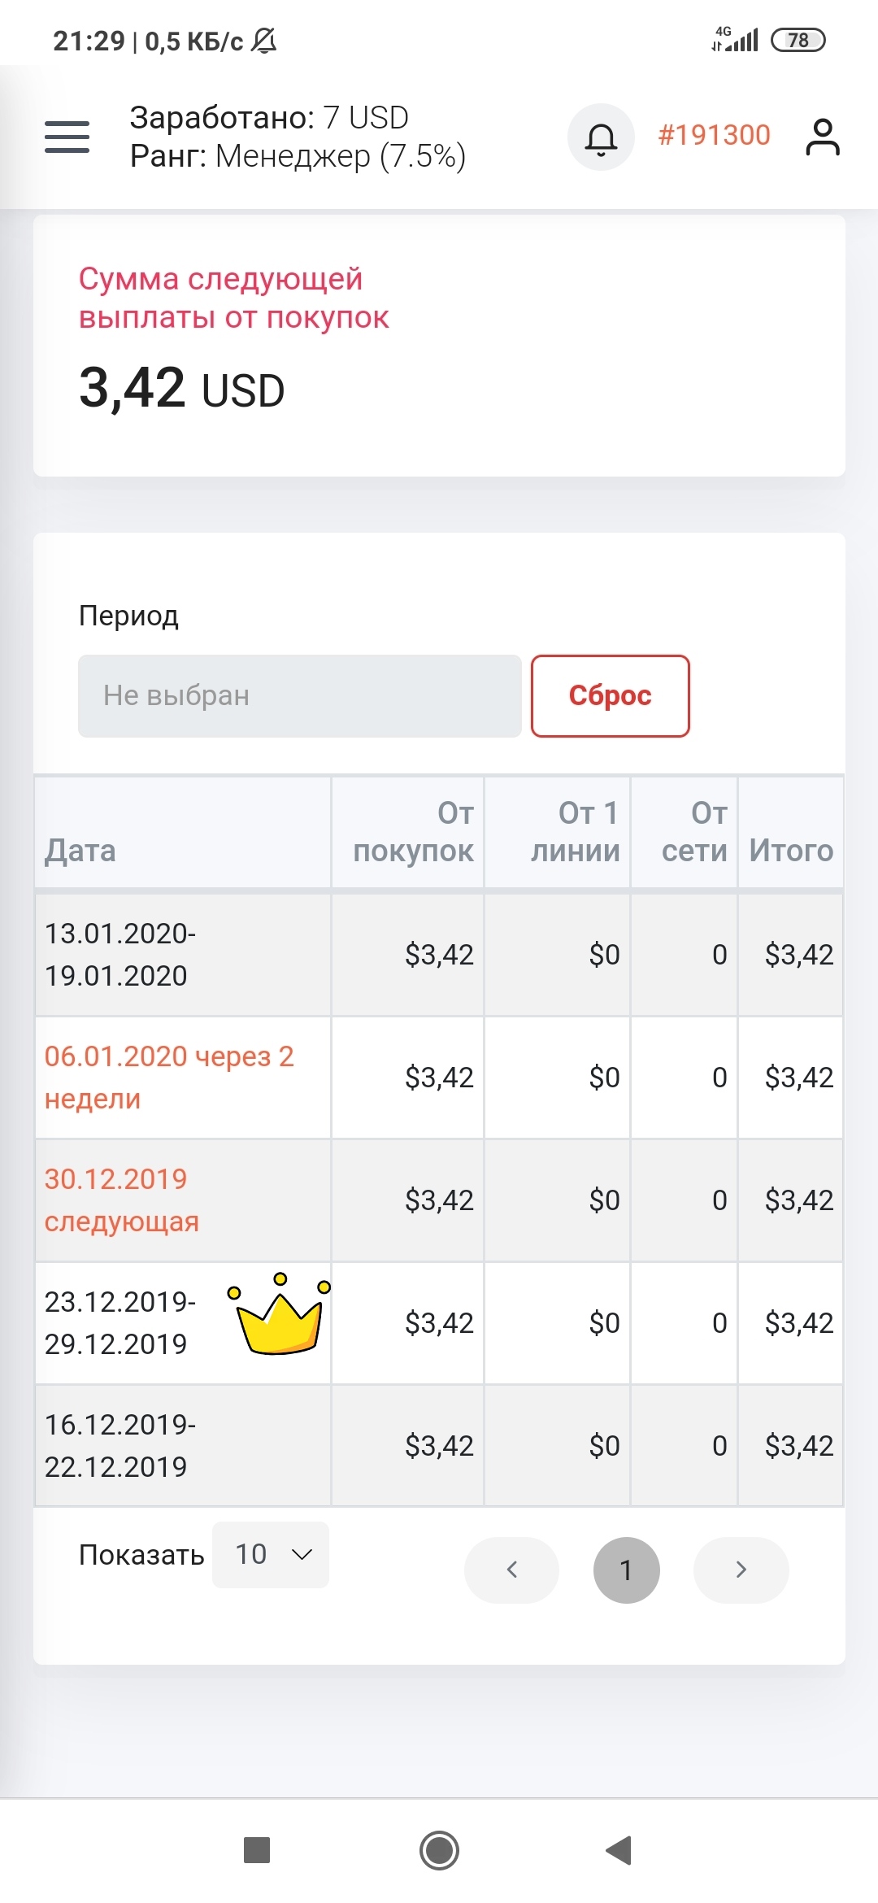Open the rows-per-page dropdown showing 10
The image size is (878, 1903).
pyautogui.click(x=271, y=1554)
